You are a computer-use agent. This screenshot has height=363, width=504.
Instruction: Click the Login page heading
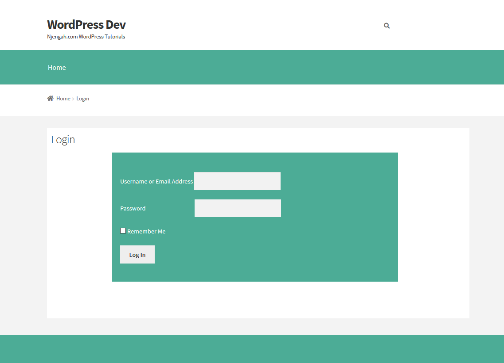(x=63, y=139)
